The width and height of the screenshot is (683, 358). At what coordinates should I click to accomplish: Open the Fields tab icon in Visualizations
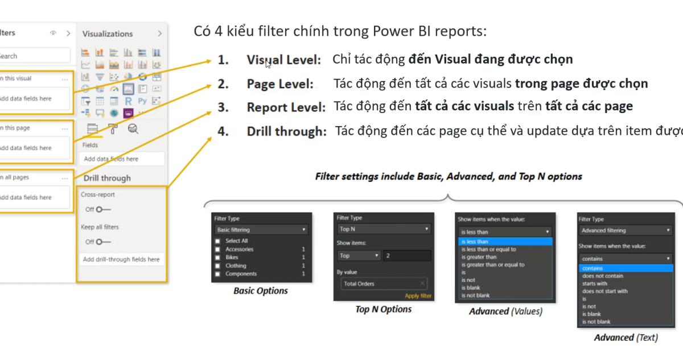(x=92, y=129)
